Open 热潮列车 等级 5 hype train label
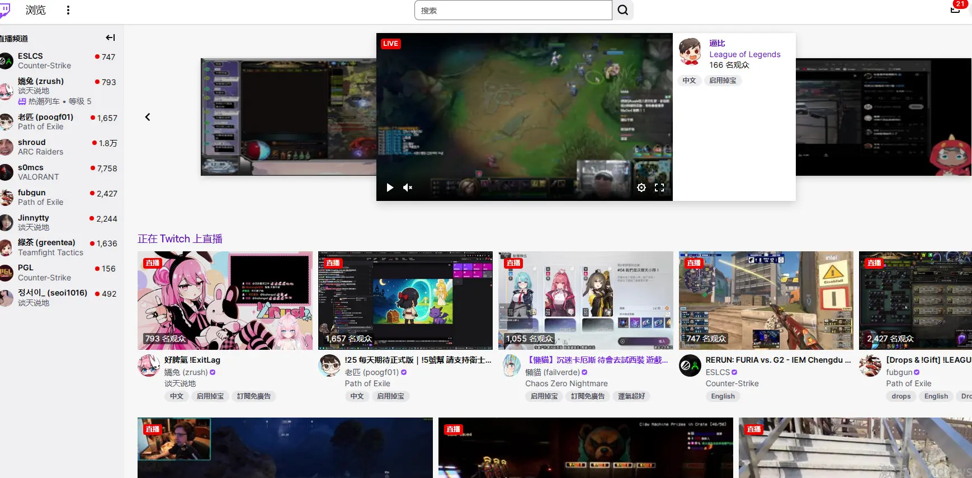The height and width of the screenshot is (478, 972). pos(55,101)
